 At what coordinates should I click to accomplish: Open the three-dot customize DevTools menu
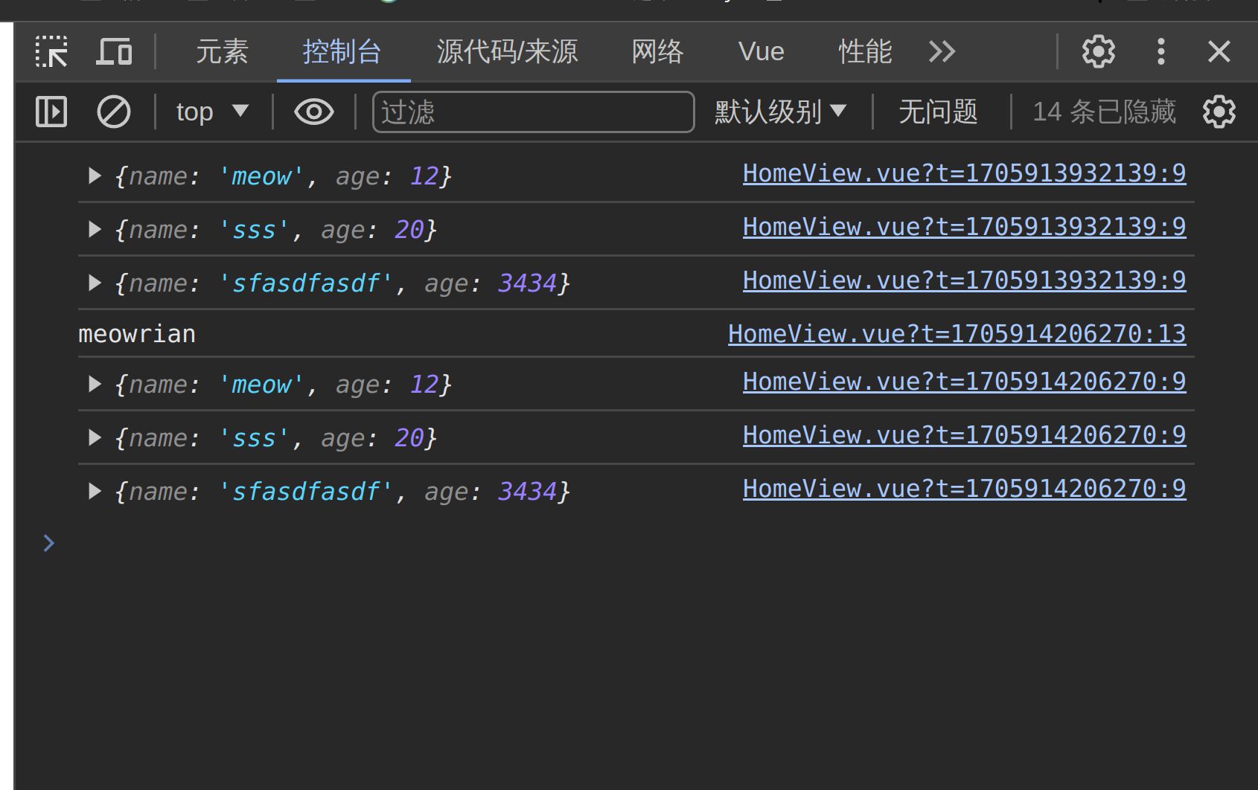(1160, 52)
